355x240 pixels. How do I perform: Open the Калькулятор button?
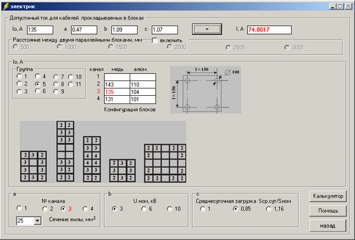328,196
